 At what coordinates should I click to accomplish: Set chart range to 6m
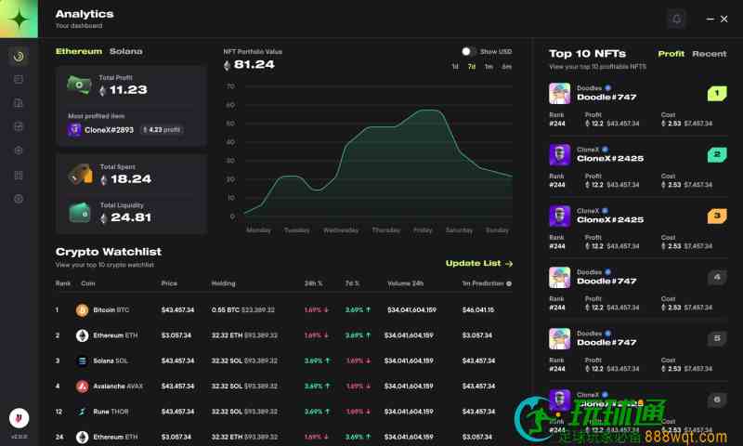[506, 67]
